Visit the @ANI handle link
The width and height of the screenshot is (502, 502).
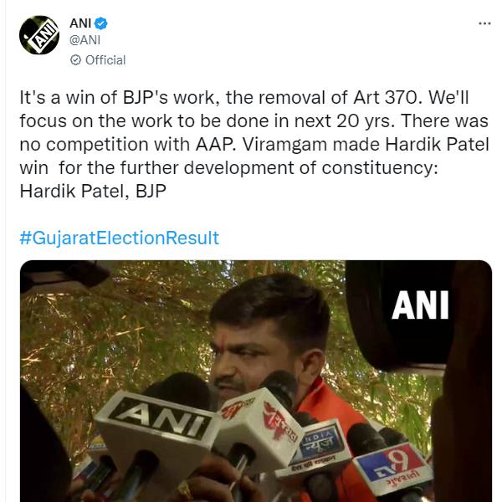click(85, 40)
